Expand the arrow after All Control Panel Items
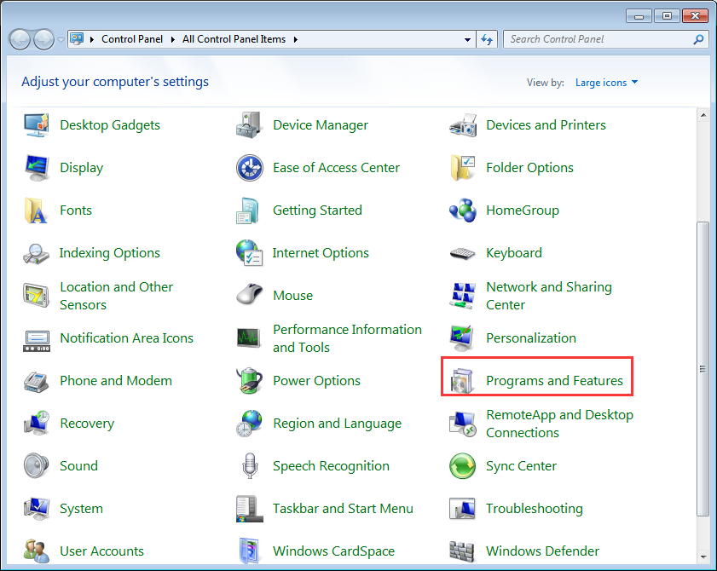Image resolution: width=717 pixels, height=571 pixels. pos(295,39)
